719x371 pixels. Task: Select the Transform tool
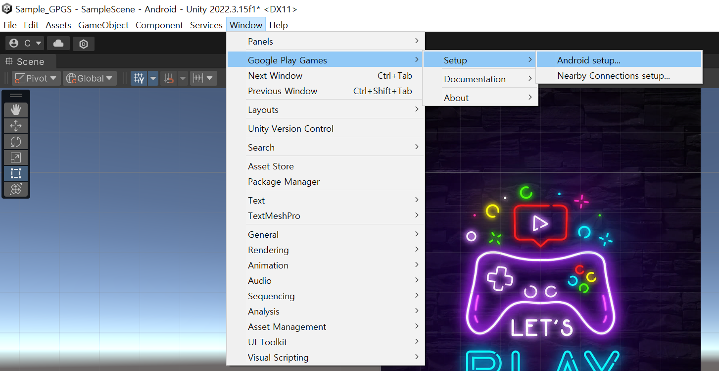(16, 189)
